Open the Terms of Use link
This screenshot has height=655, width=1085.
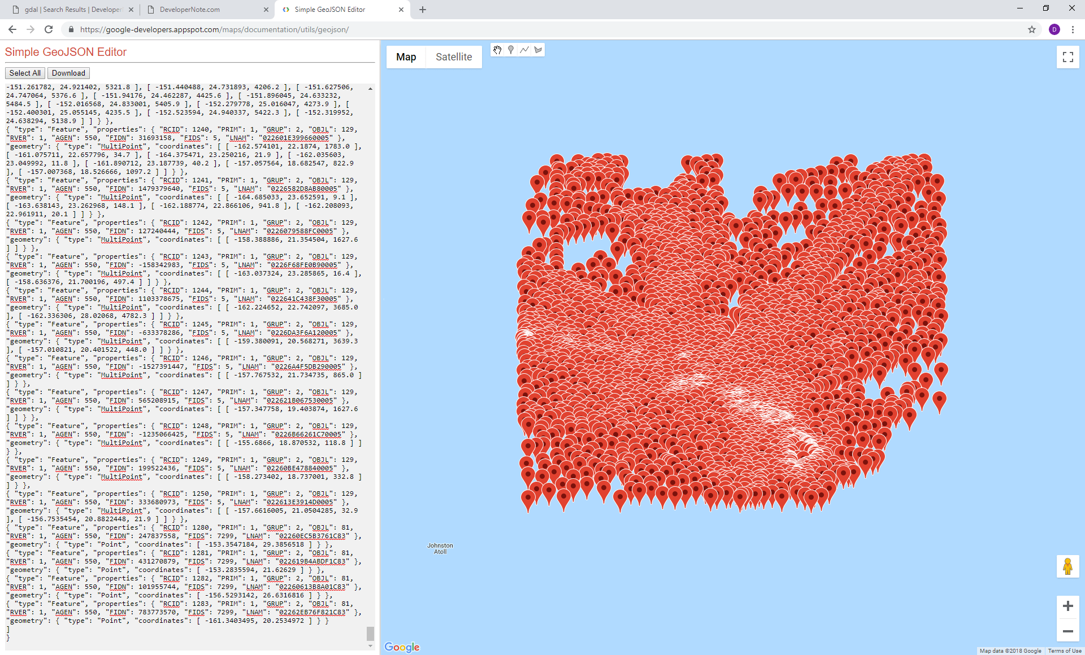point(1065,650)
